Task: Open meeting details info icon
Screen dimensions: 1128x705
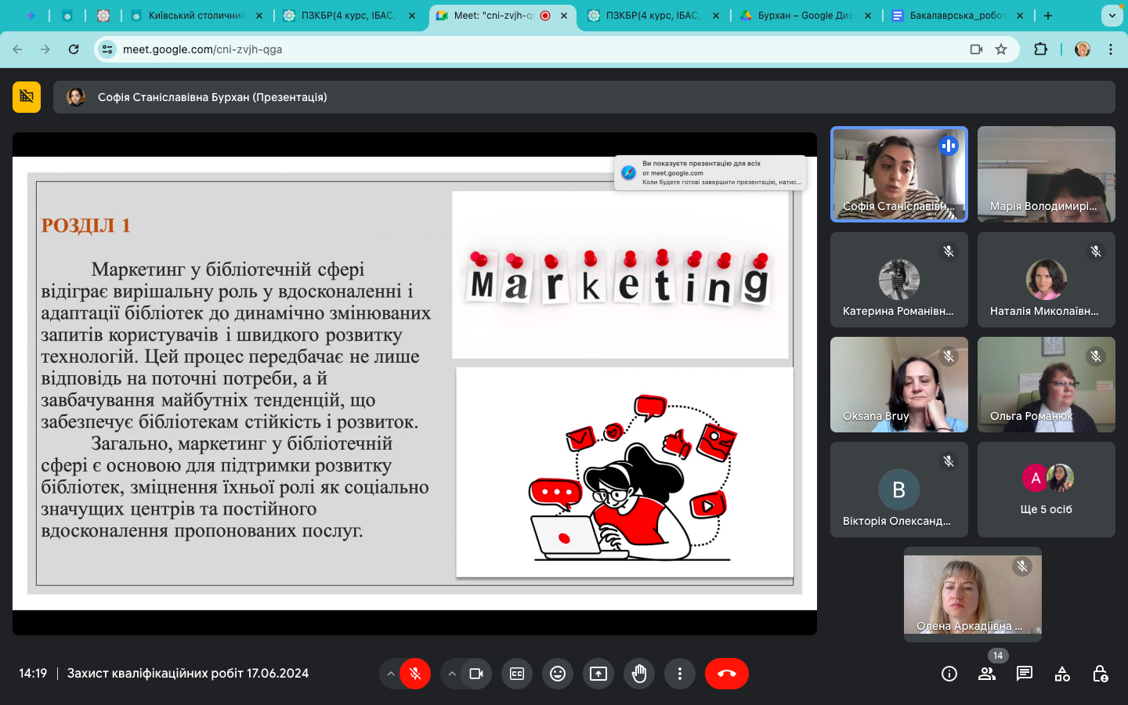Action: [949, 674]
